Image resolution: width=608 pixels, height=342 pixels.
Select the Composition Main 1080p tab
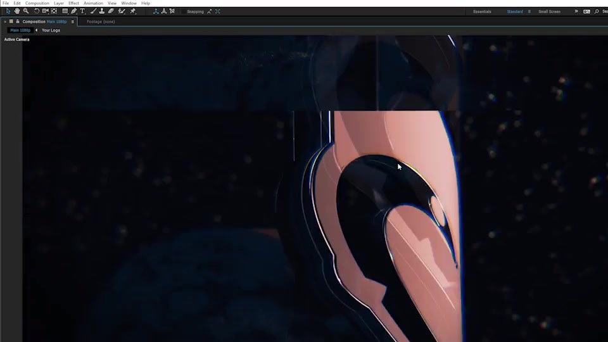44,22
